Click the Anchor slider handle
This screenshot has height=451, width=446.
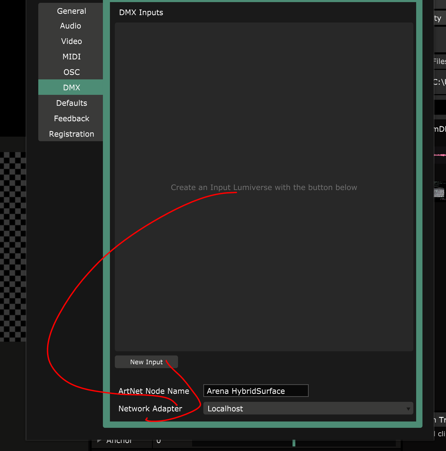(294, 444)
